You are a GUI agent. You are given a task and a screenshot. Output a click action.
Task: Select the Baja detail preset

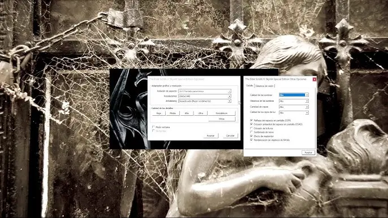coord(158,113)
